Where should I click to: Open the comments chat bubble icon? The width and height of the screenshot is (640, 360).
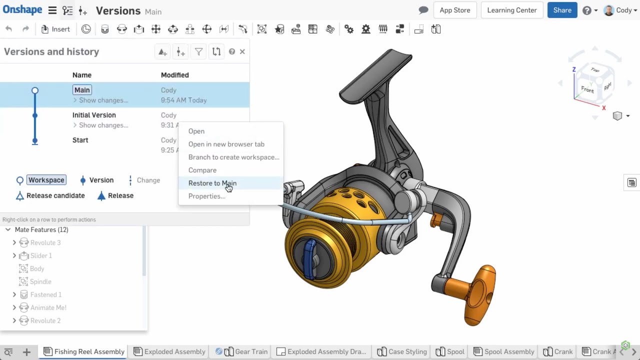[423, 10]
